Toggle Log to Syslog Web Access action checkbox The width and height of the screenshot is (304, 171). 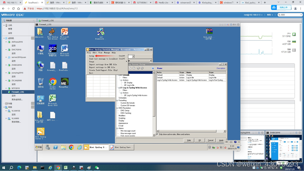coord(125,95)
